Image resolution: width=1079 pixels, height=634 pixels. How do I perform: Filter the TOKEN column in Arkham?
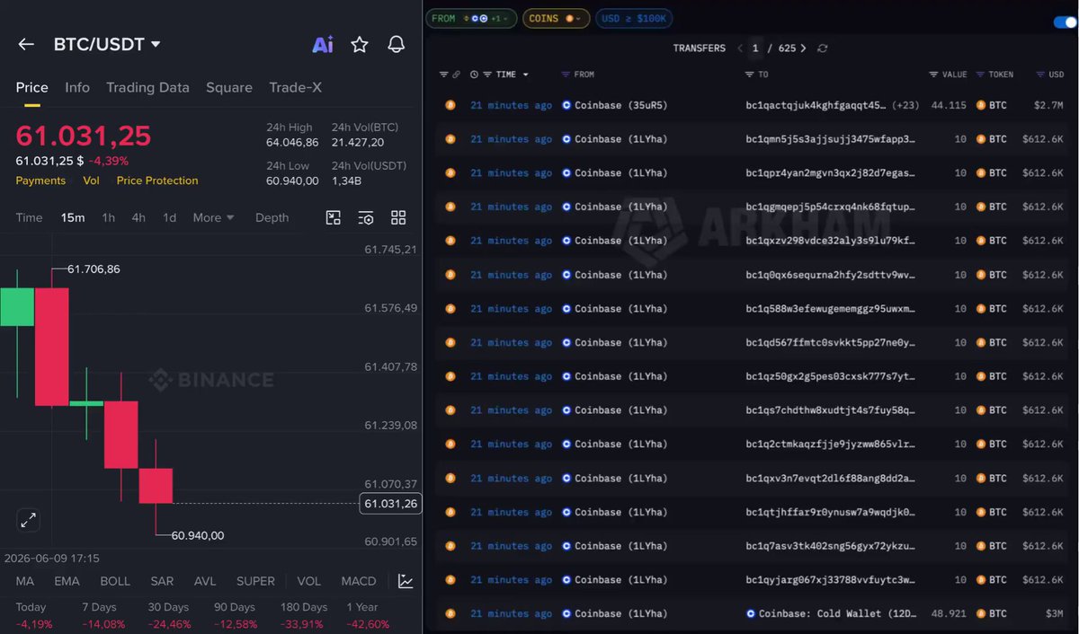point(980,75)
